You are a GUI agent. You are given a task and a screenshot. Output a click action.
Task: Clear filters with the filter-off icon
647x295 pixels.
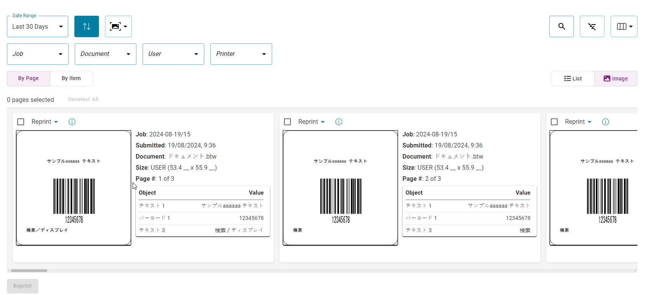pyautogui.click(x=592, y=26)
